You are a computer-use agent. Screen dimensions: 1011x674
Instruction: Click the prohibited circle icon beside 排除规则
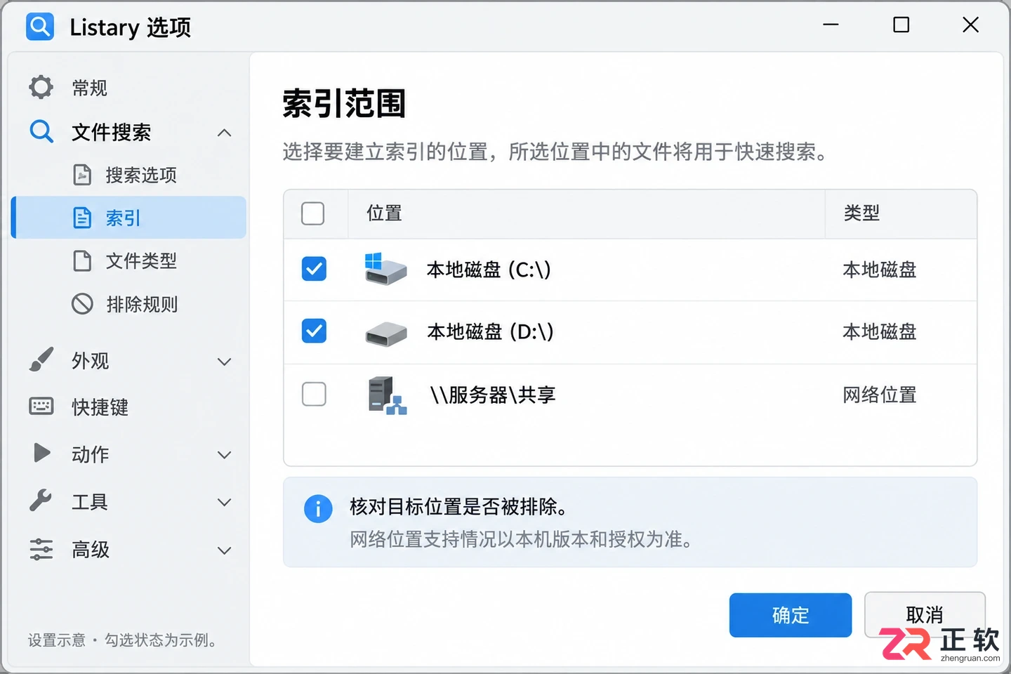point(82,304)
